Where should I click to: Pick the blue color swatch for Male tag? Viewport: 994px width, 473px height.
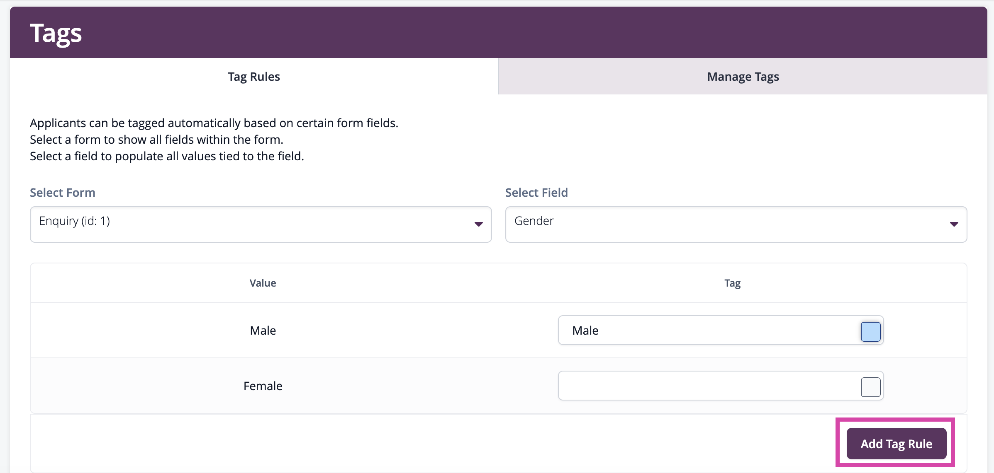tap(870, 332)
